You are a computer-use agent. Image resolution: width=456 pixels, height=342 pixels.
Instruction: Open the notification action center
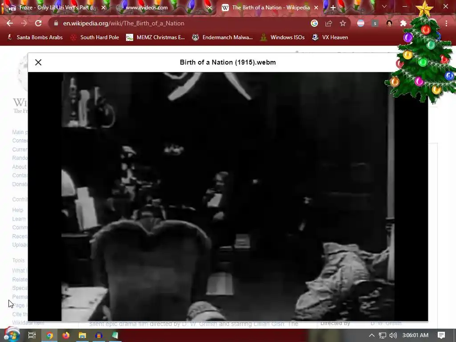[x=441, y=335]
